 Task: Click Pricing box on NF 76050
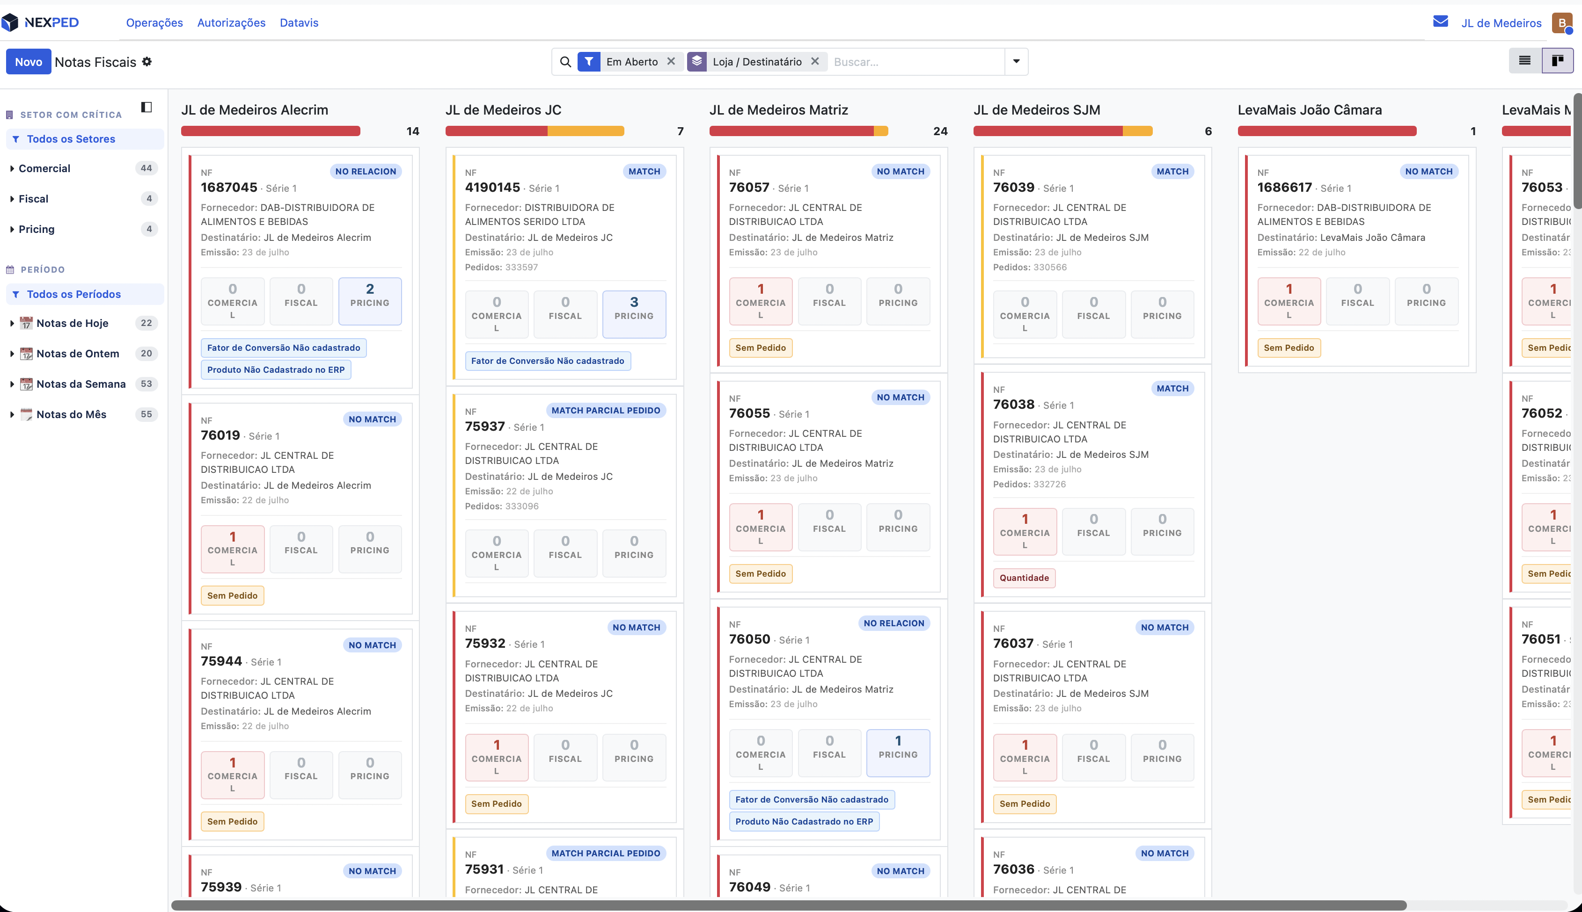(x=898, y=753)
